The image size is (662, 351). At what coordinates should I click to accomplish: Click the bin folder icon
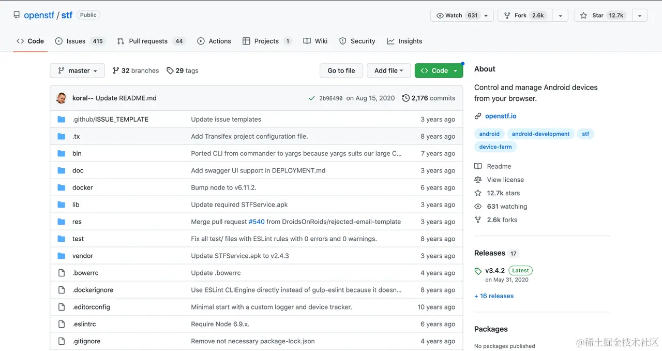click(x=62, y=153)
